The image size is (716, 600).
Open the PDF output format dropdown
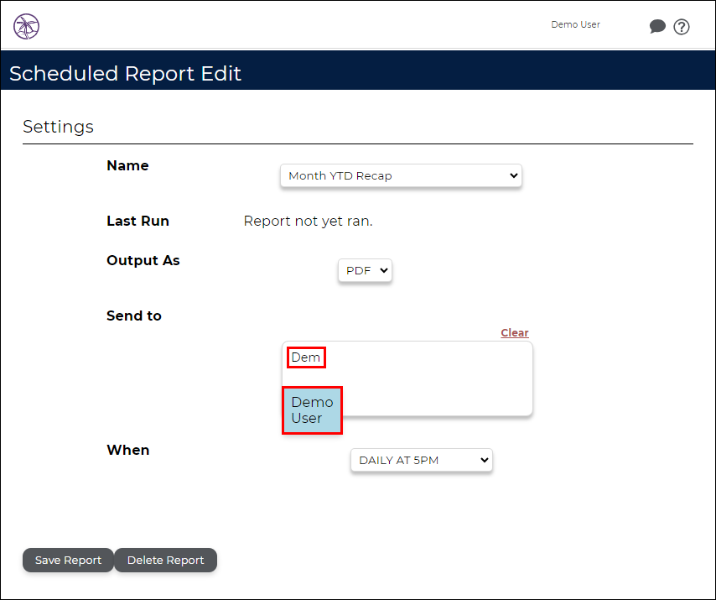tap(365, 270)
